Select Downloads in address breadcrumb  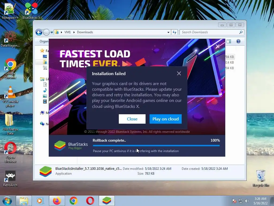[85, 32]
